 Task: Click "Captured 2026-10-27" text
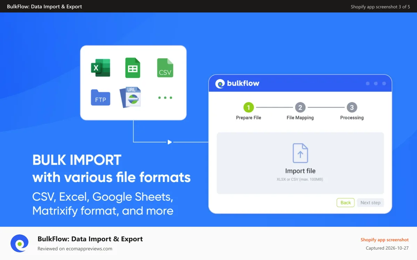[x=387, y=248]
